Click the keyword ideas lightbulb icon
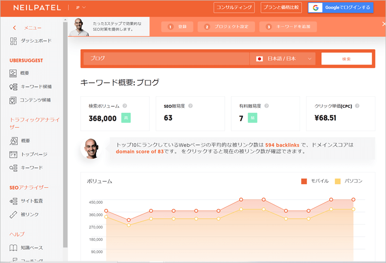 click(x=13, y=87)
